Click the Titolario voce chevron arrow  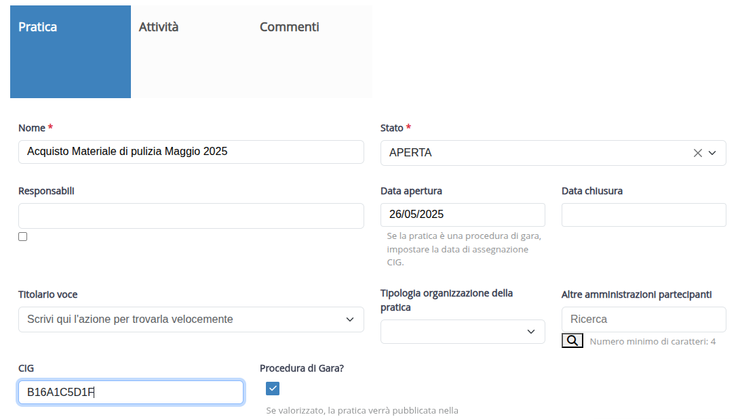click(x=350, y=319)
